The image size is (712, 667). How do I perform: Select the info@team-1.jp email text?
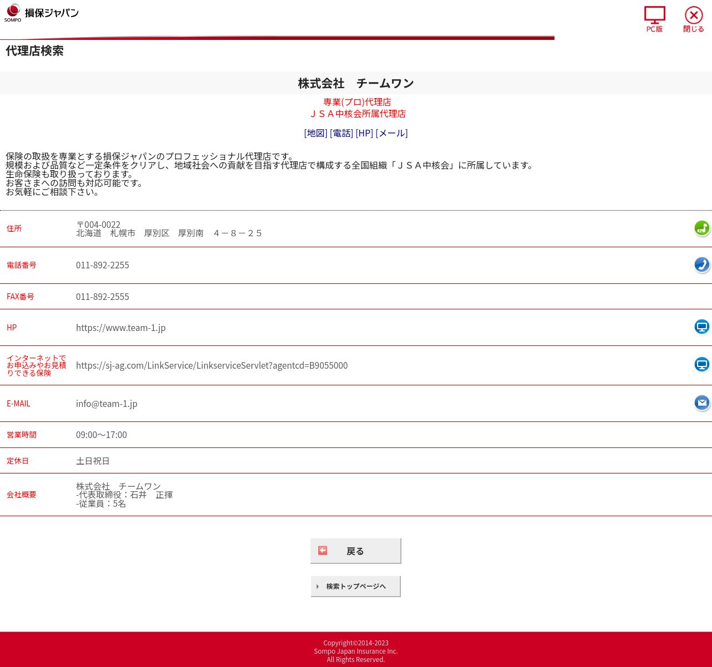point(106,404)
